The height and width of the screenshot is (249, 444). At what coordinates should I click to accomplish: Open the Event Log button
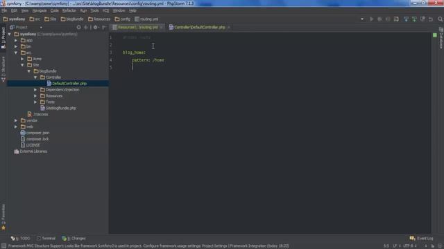pyautogui.click(x=421, y=239)
